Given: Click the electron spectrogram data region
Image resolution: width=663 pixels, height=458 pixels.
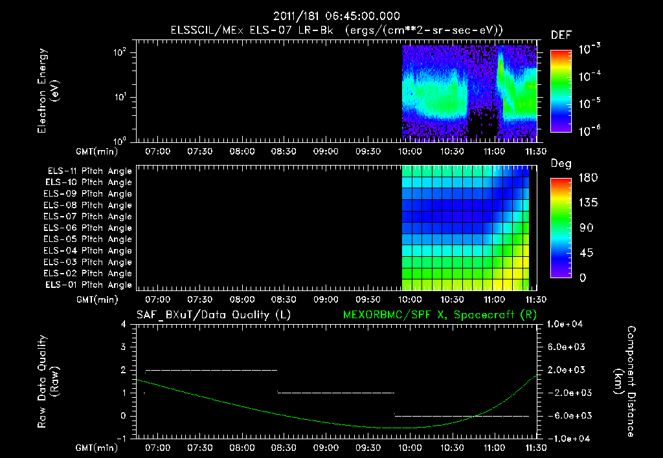Looking at the screenshot, I should (469, 93).
